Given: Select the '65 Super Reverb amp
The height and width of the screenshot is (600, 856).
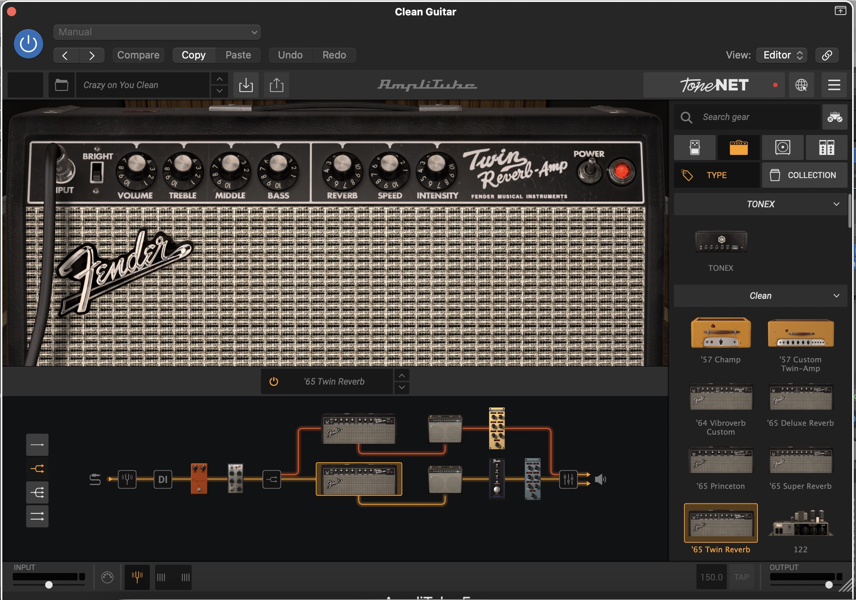Looking at the screenshot, I should (x=801, y=460).
